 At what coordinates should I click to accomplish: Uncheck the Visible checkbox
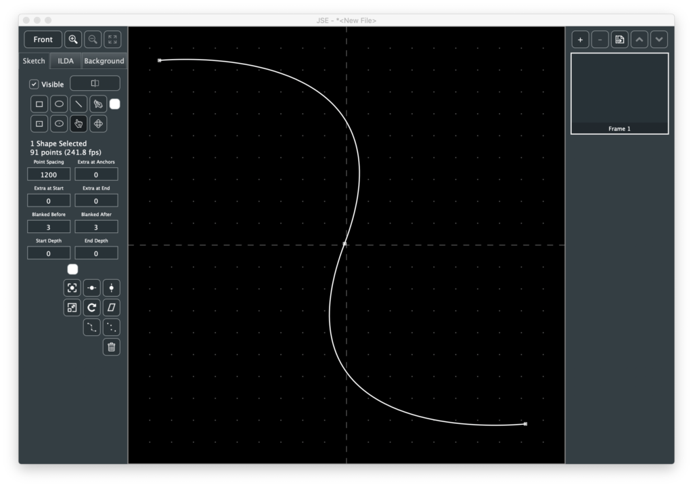tap(34, 85)
